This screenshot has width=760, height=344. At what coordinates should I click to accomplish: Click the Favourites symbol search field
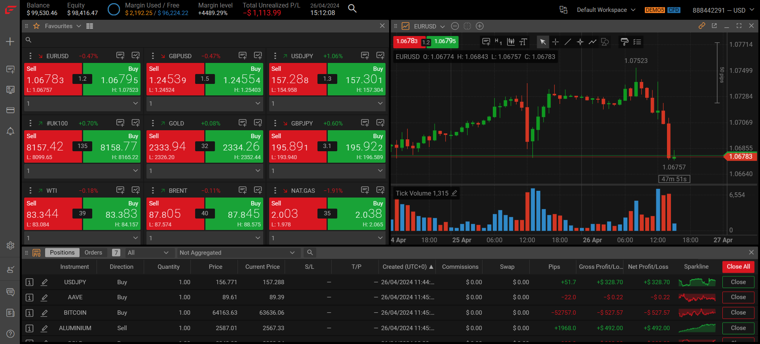click(x=205, y=40)
